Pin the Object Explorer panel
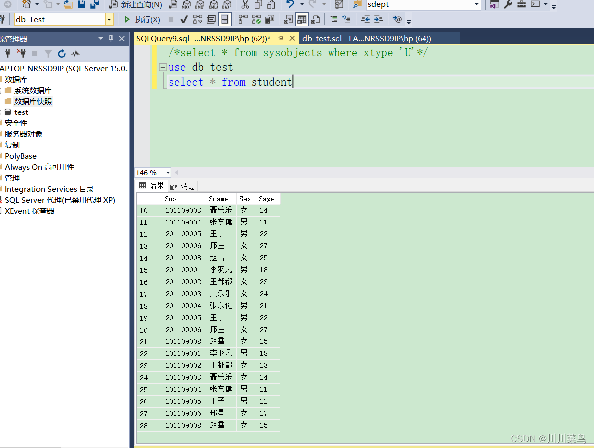The height and width of the screenshot is (448, 594). pos(111,39)
